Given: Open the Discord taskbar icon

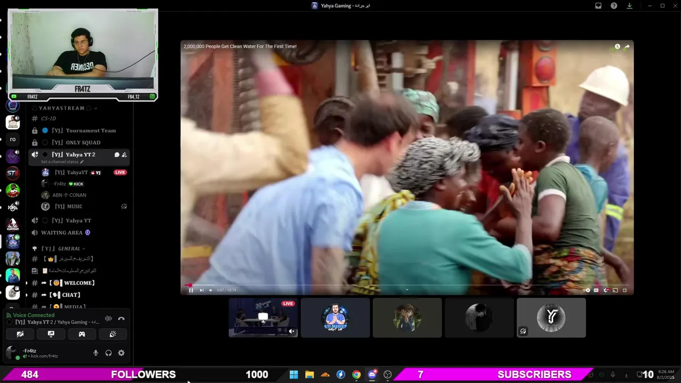Looking at the screenshot, I should tap(372, 374).
